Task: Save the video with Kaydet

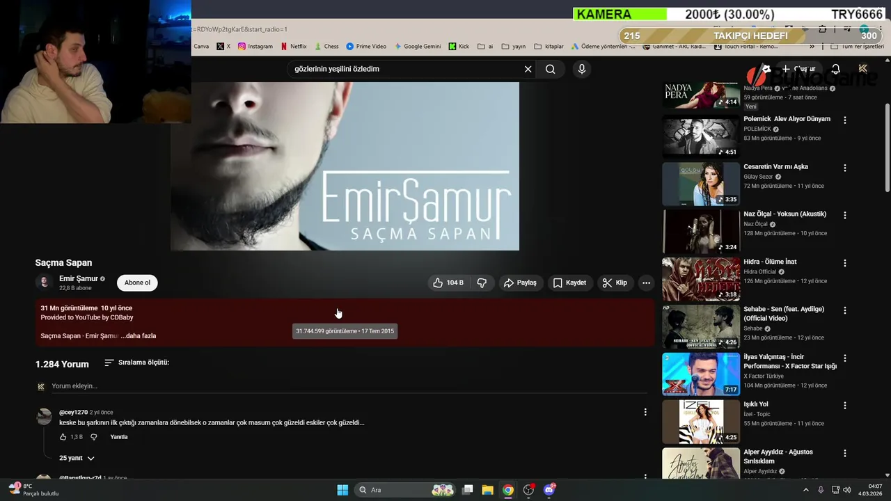Action: tap(569, 283)
